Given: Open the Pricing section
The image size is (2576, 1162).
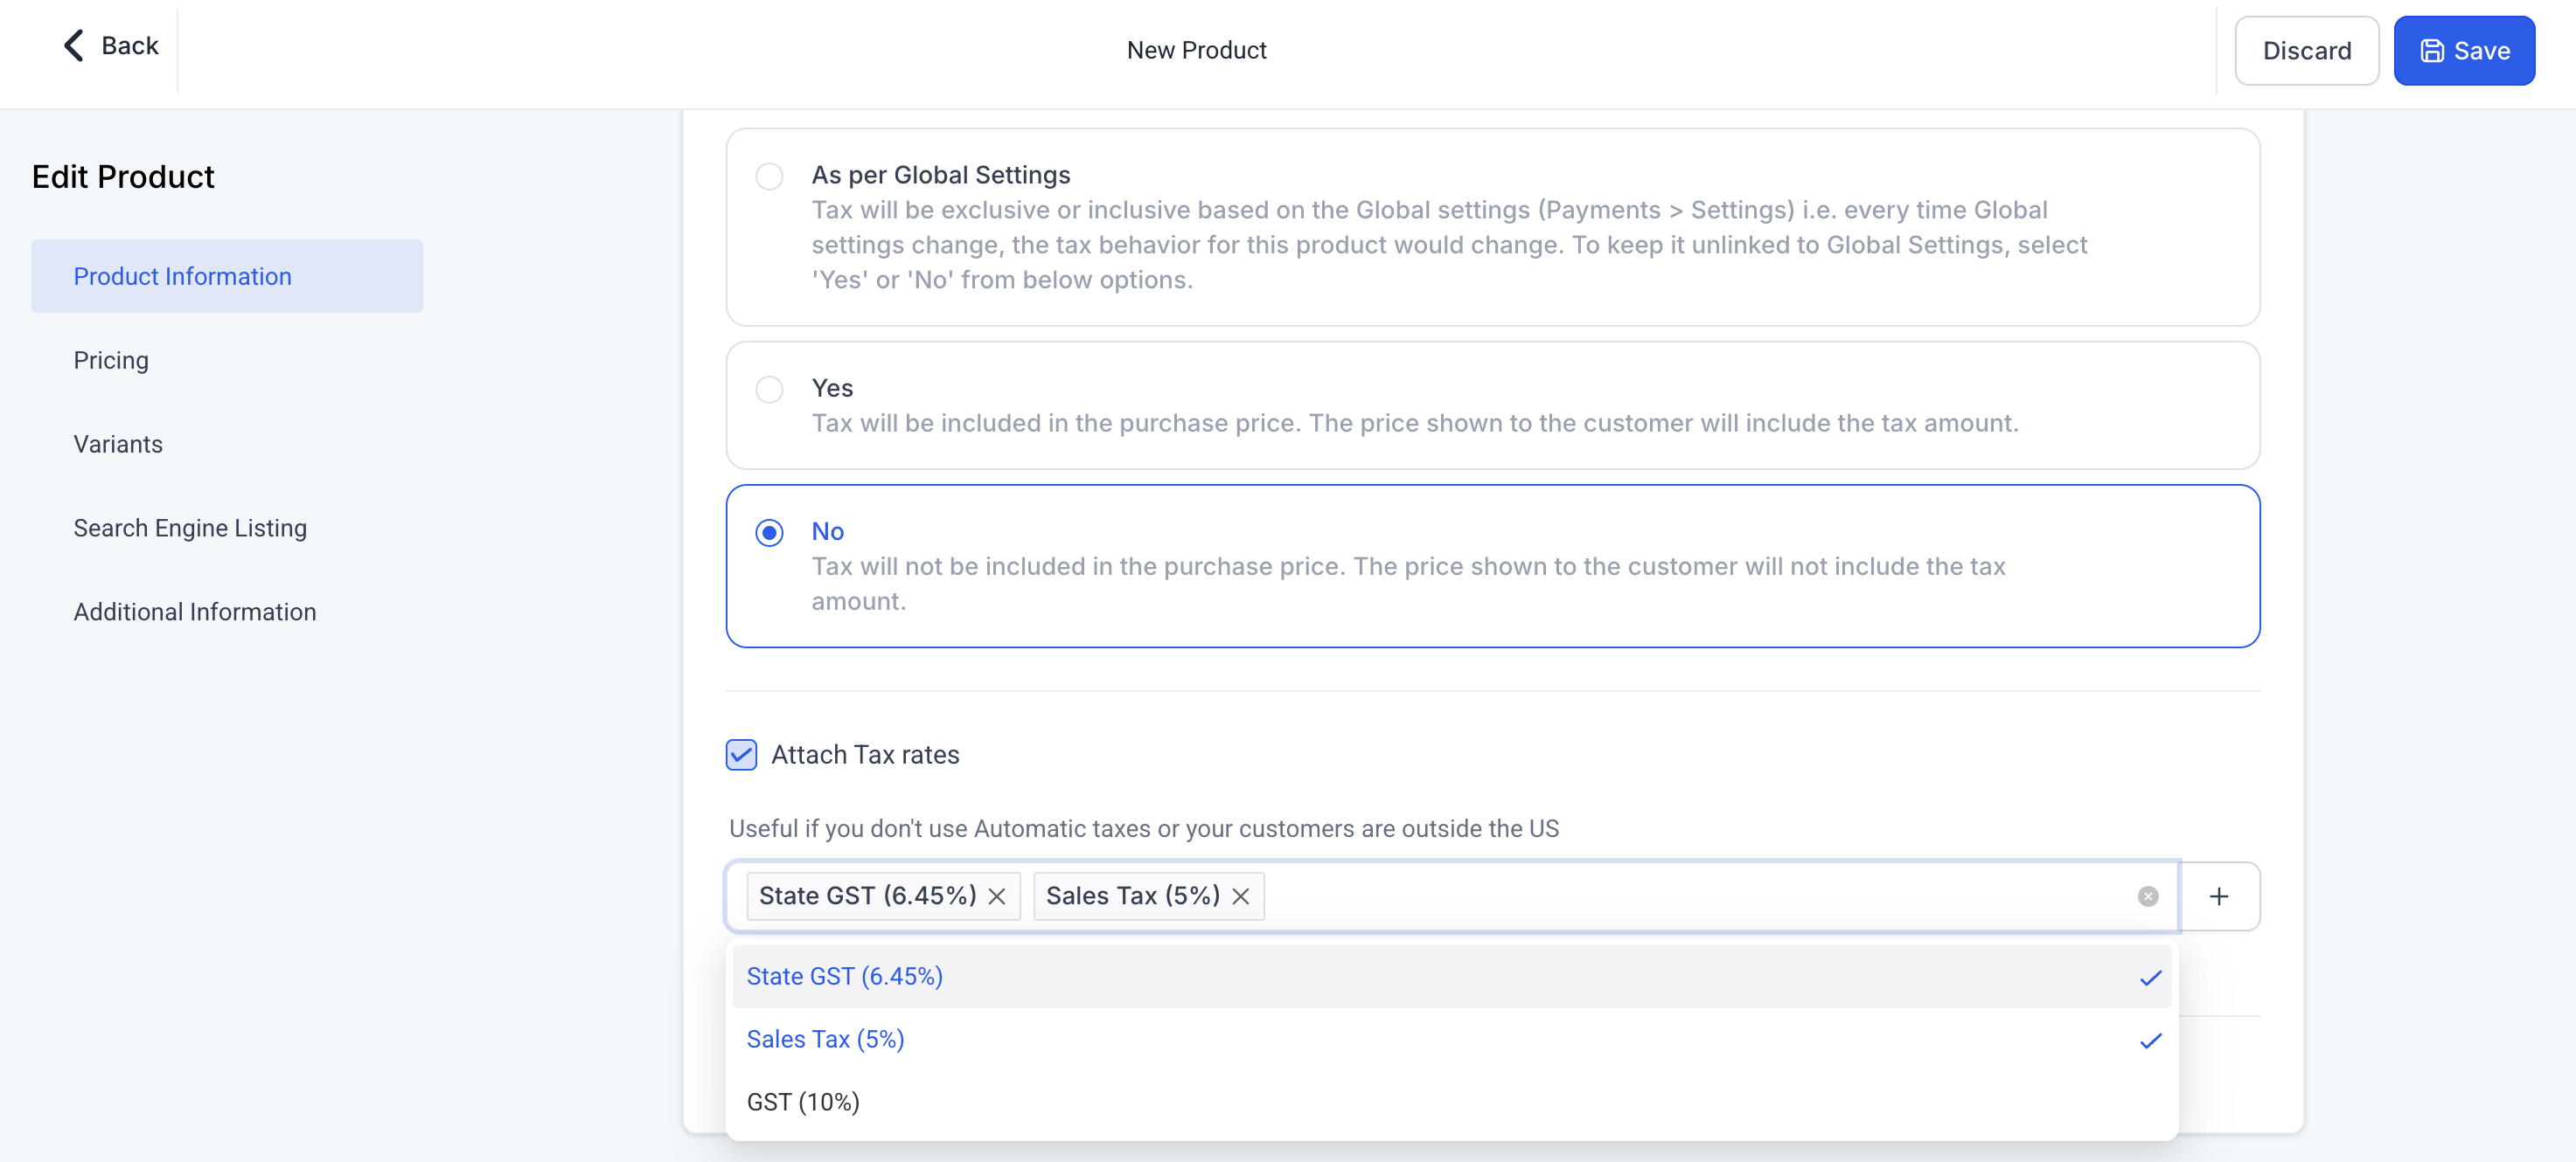Looking at the screenshot, I should pyautogui.click(x=111, y=360).
